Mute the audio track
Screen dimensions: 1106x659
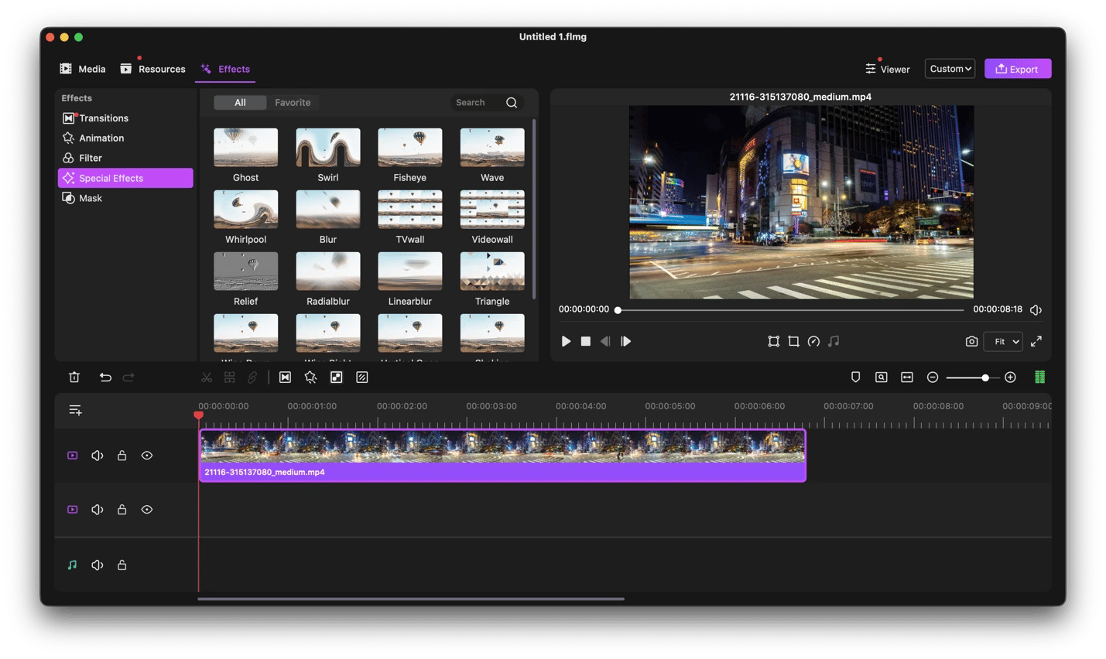click(x=98, y=565)
